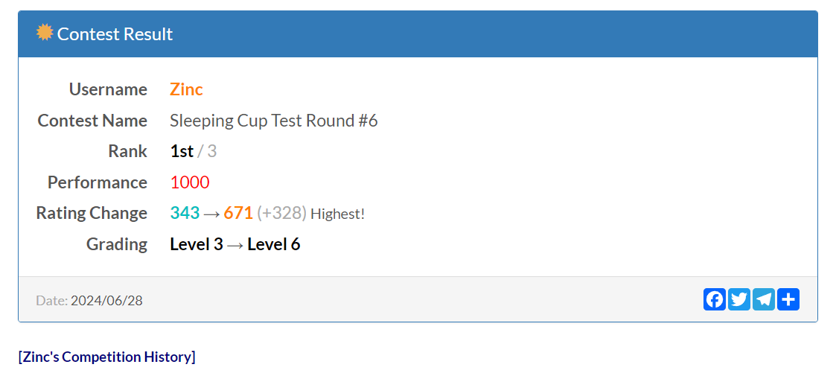Click the Contest Result header title
Screen dimensions: 836x376
115,34
